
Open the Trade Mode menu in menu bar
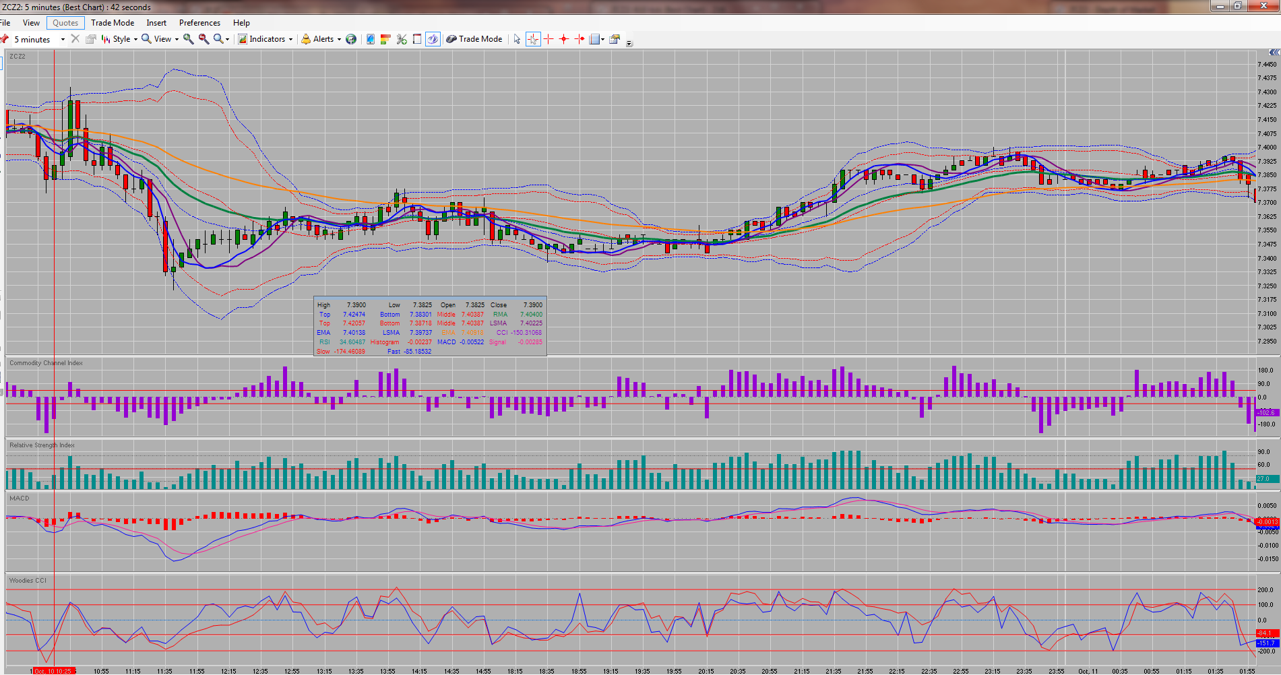[113, 23]
